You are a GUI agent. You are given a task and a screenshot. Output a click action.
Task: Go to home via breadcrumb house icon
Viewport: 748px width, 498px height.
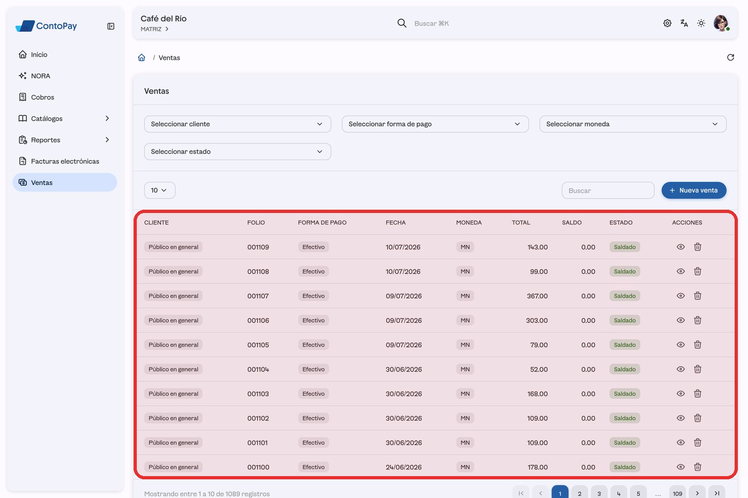(x=142, y=58)
